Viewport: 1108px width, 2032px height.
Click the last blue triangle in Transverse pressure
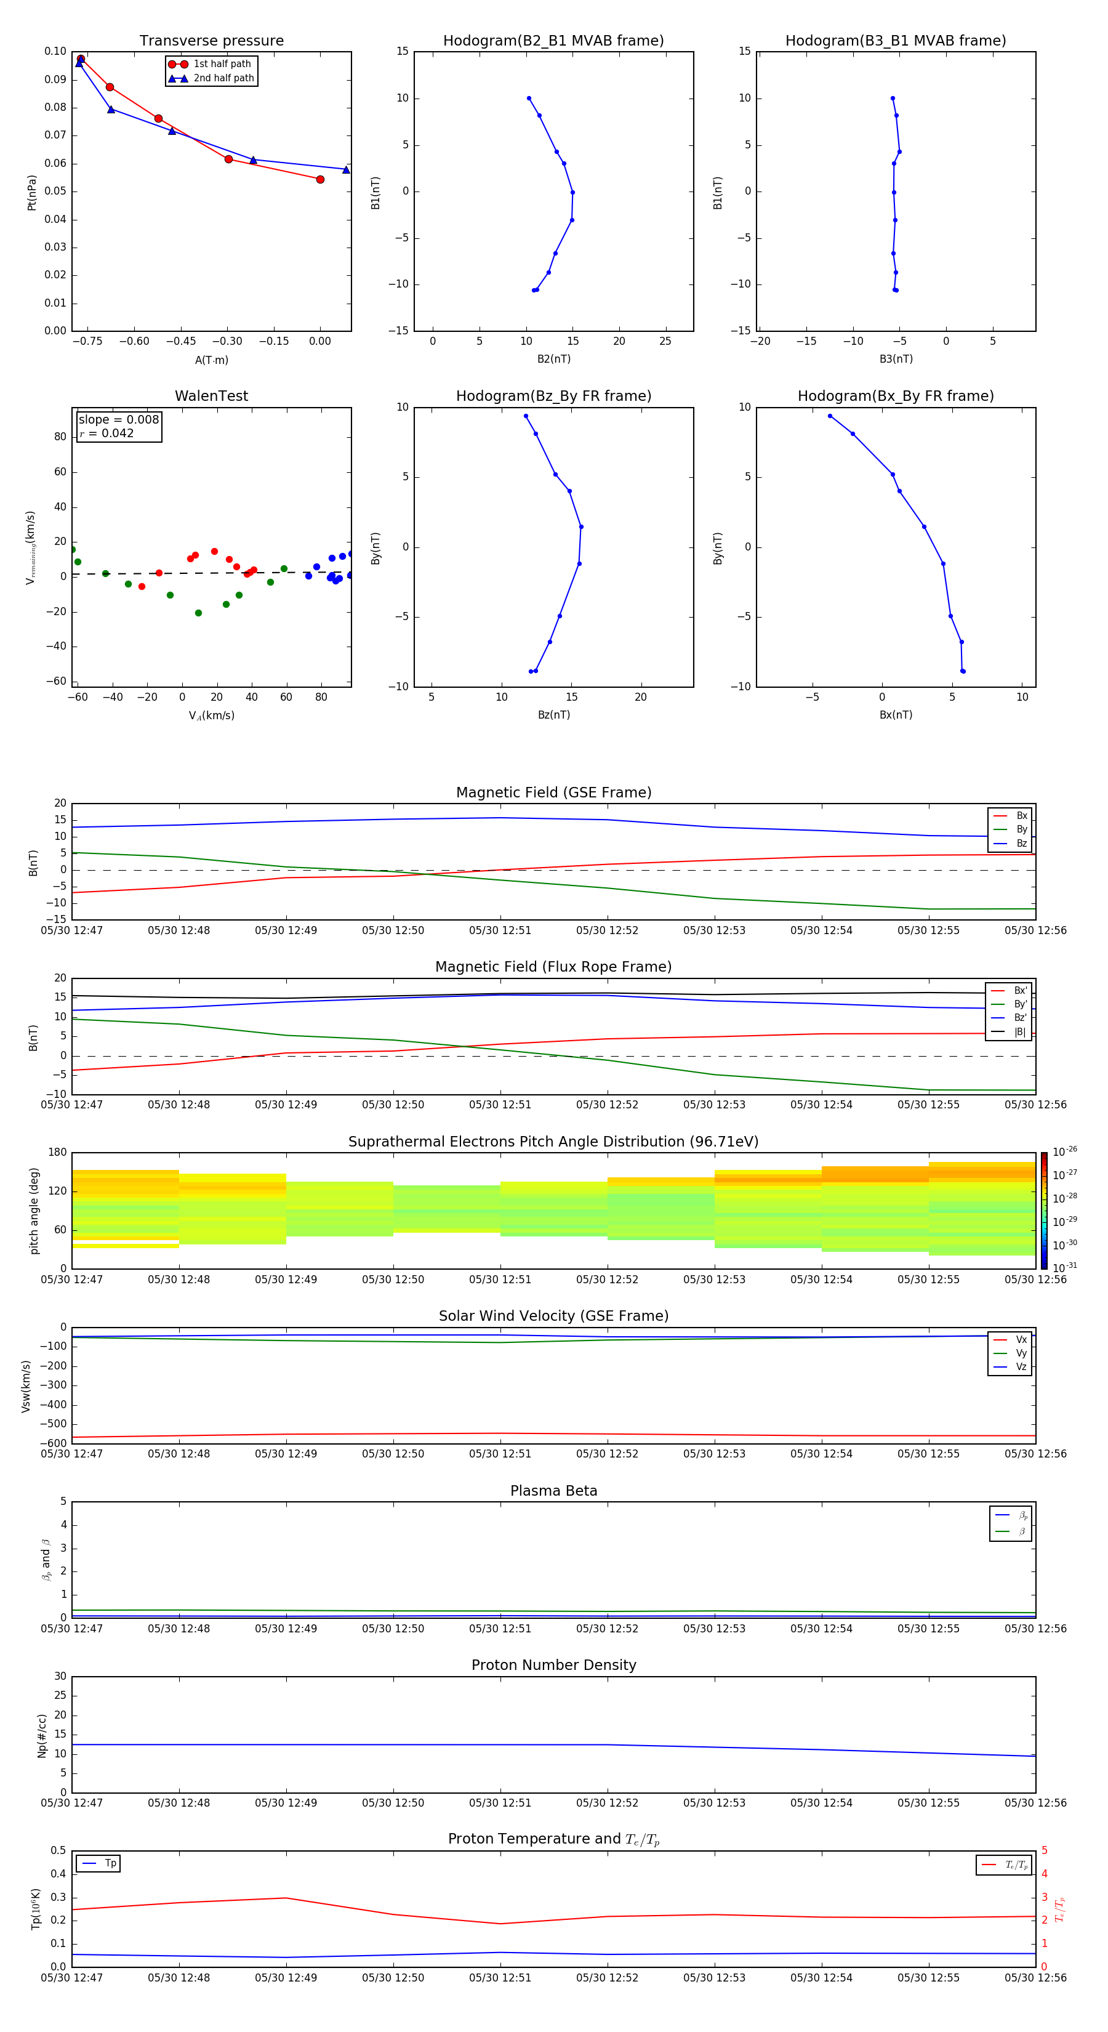[x=346, y=169]
